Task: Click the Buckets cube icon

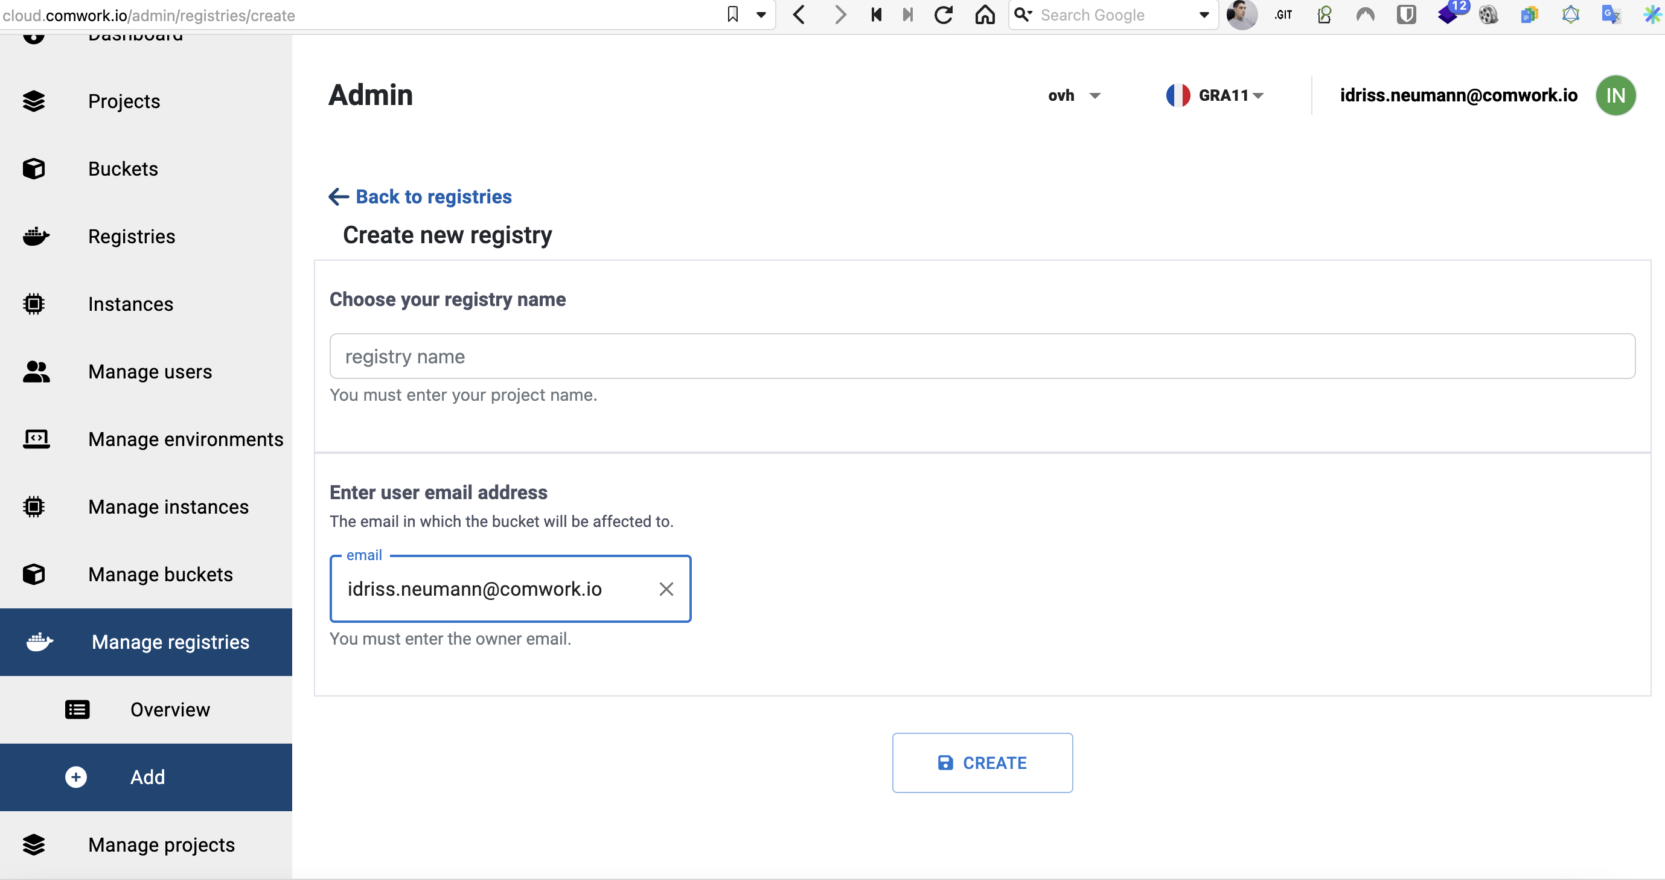Action: coord(34,168)
